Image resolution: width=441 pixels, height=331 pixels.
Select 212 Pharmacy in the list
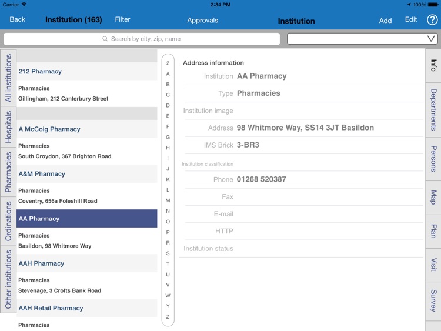(x=86, y=71)
